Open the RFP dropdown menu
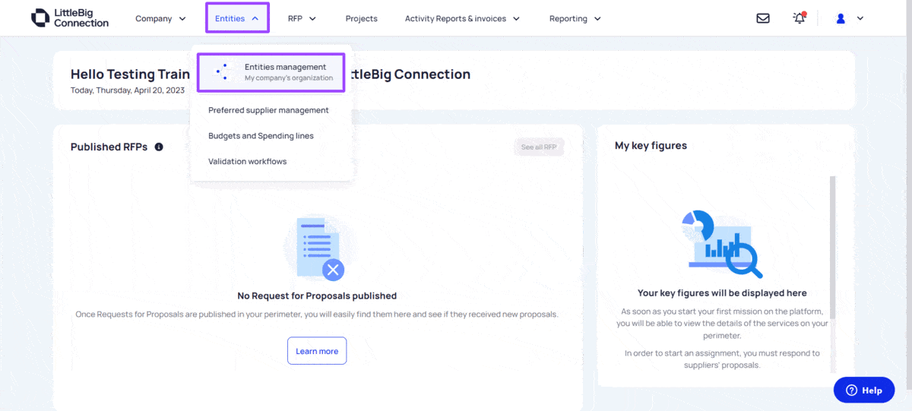Screen dimensions: 912x411 pos(302,18)
